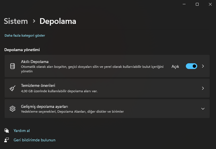
Task: Click the broom icon for Temizleme önerileri
Action: (x=12, y=88)
